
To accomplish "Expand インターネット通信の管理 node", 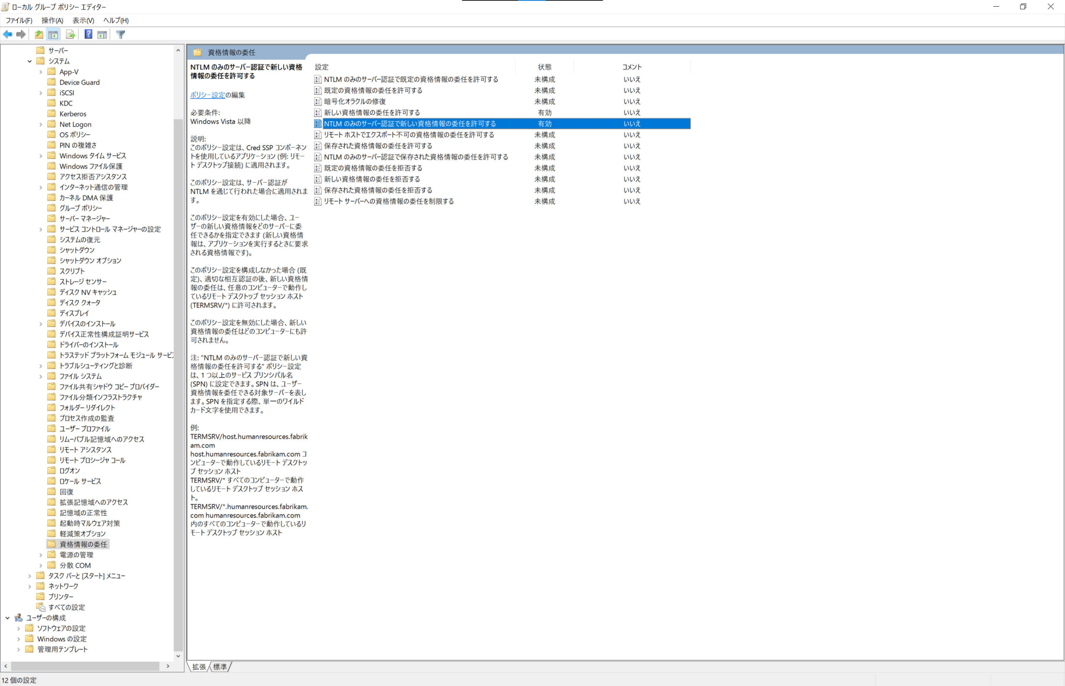I will (41, 187).
